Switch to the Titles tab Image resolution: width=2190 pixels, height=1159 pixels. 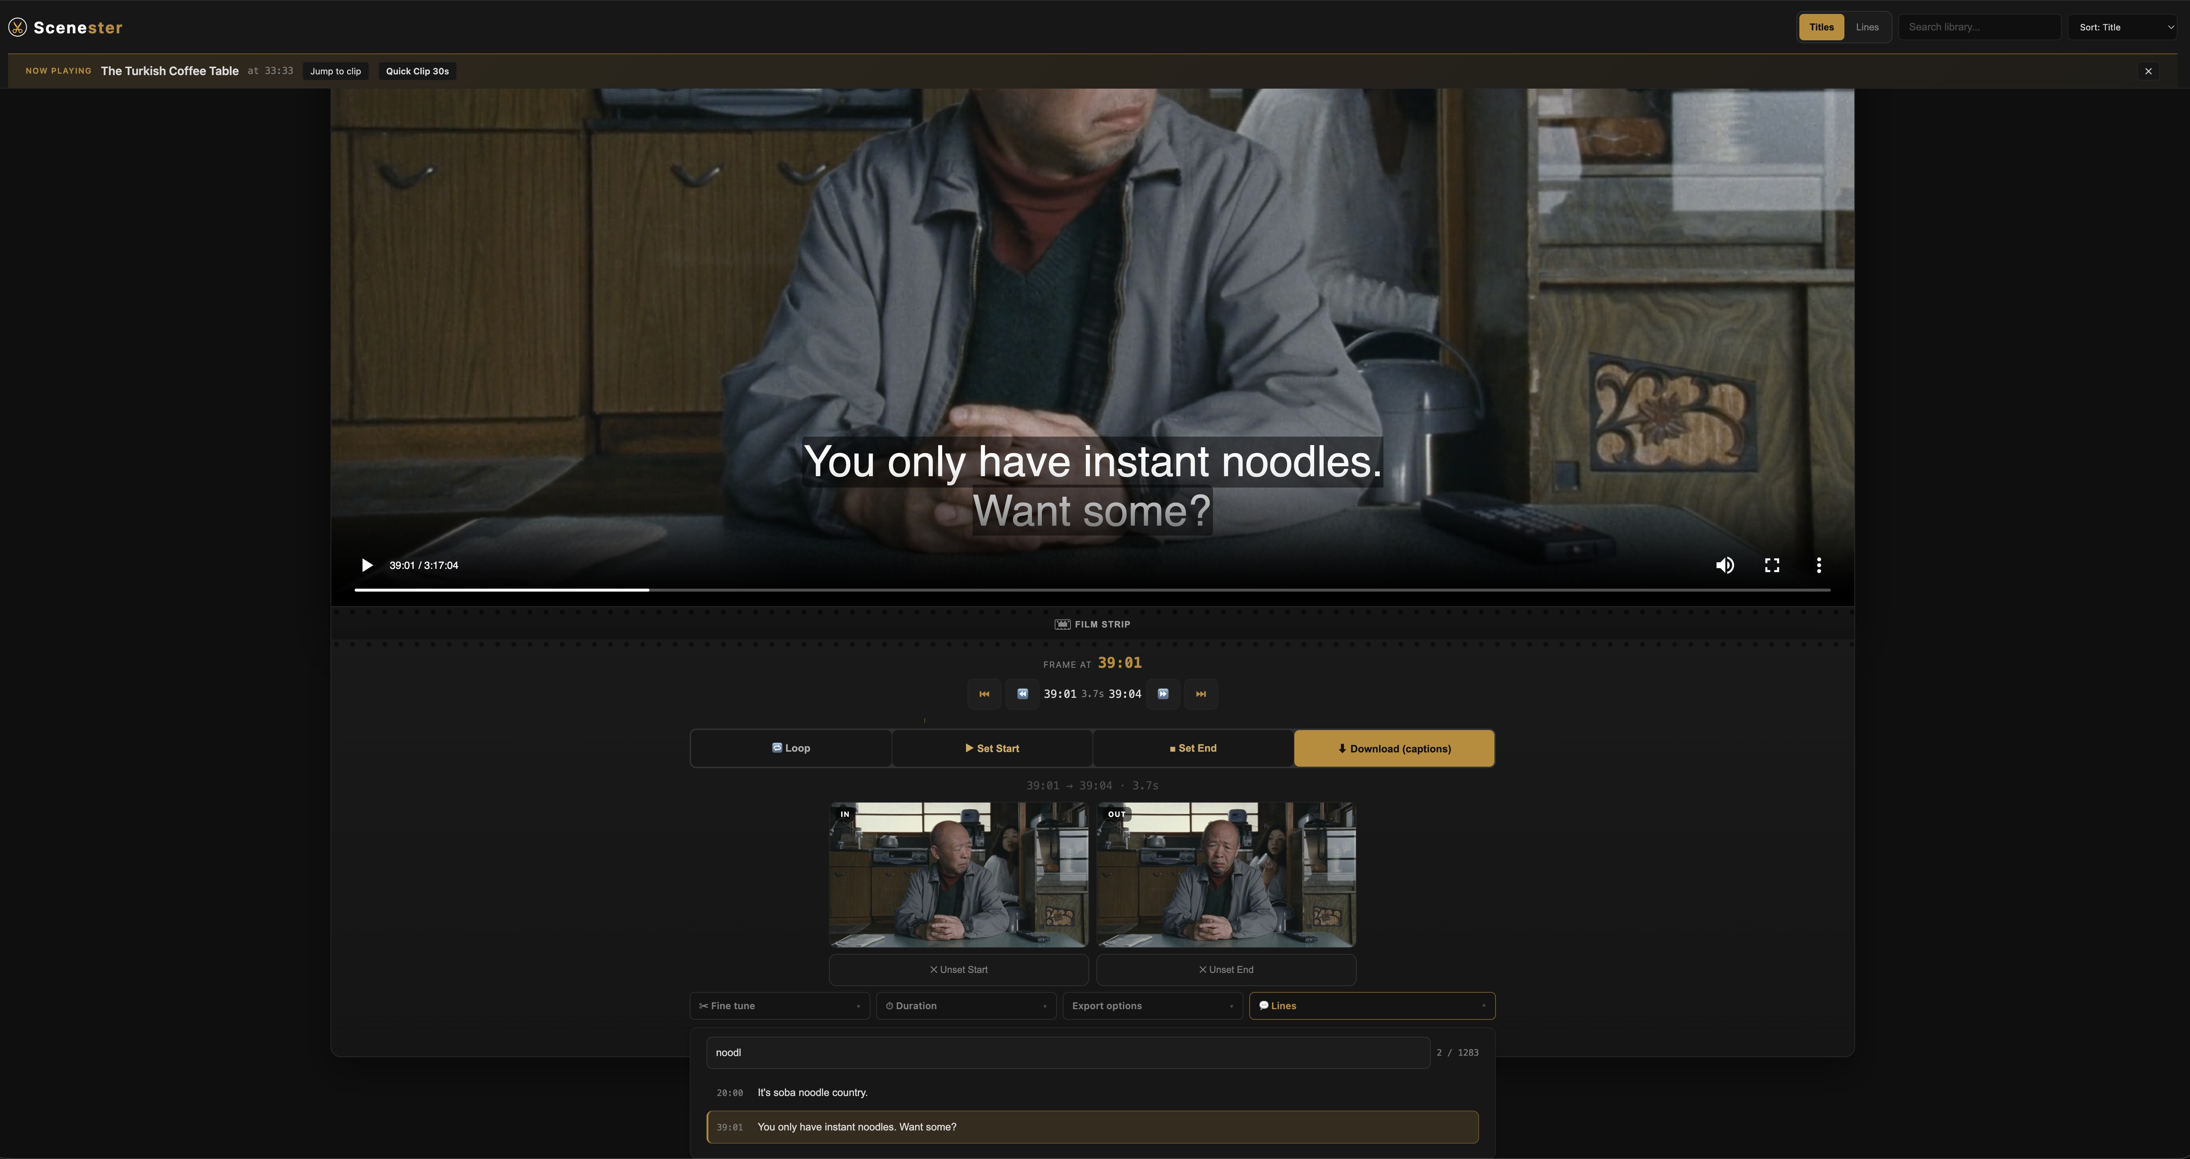(1821, 27)
